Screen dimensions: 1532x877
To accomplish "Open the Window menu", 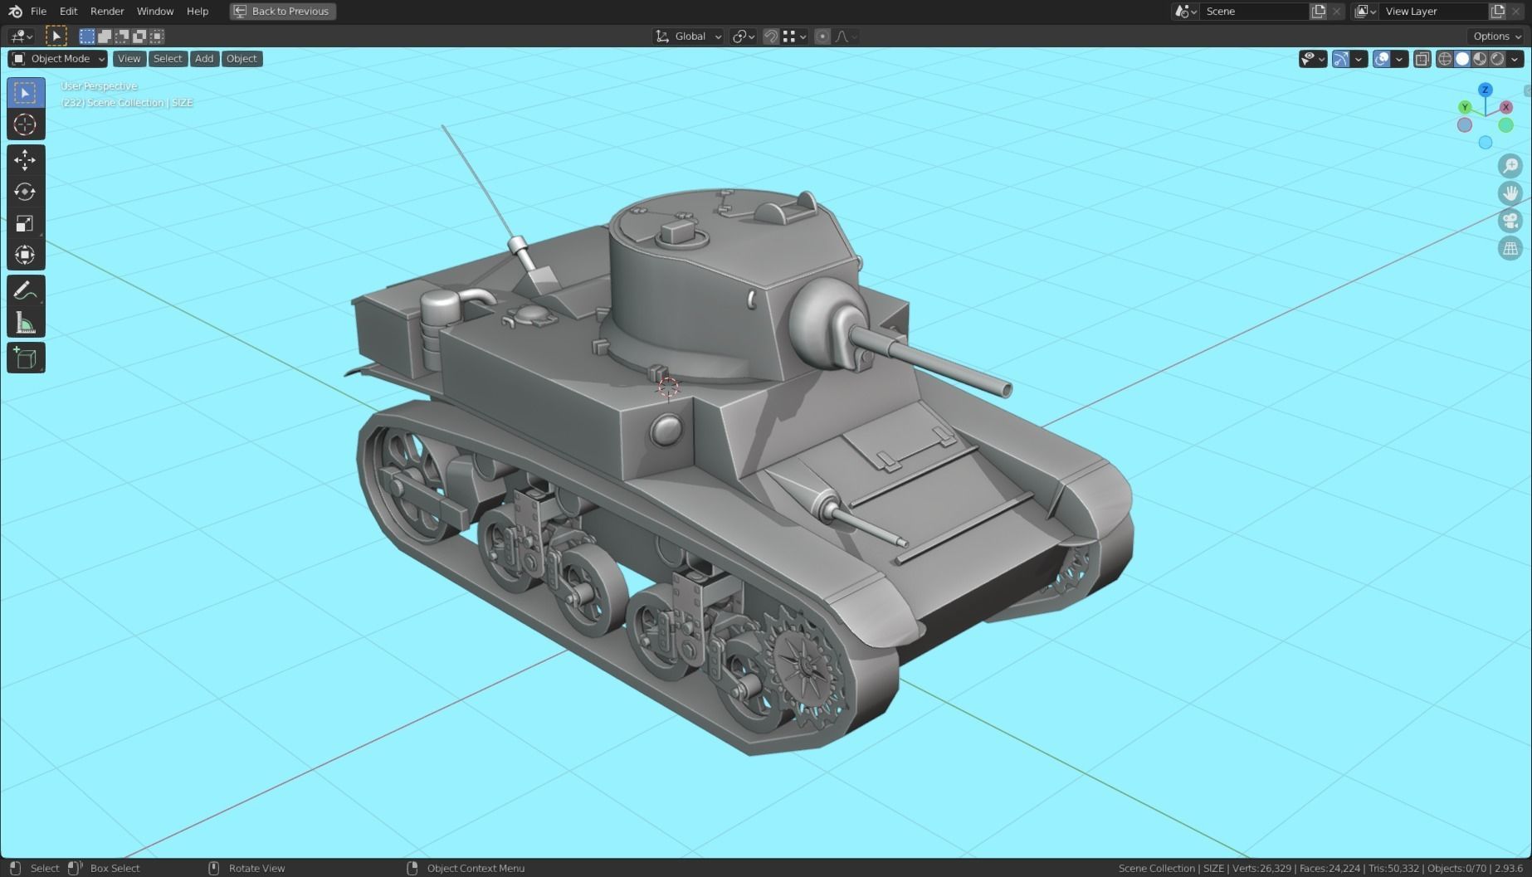I will point(155,11).
